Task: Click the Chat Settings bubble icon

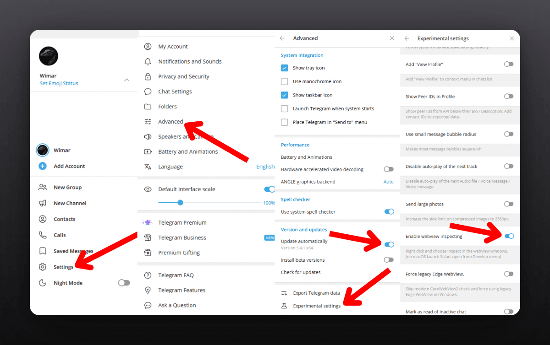Action: click(148, 92)
